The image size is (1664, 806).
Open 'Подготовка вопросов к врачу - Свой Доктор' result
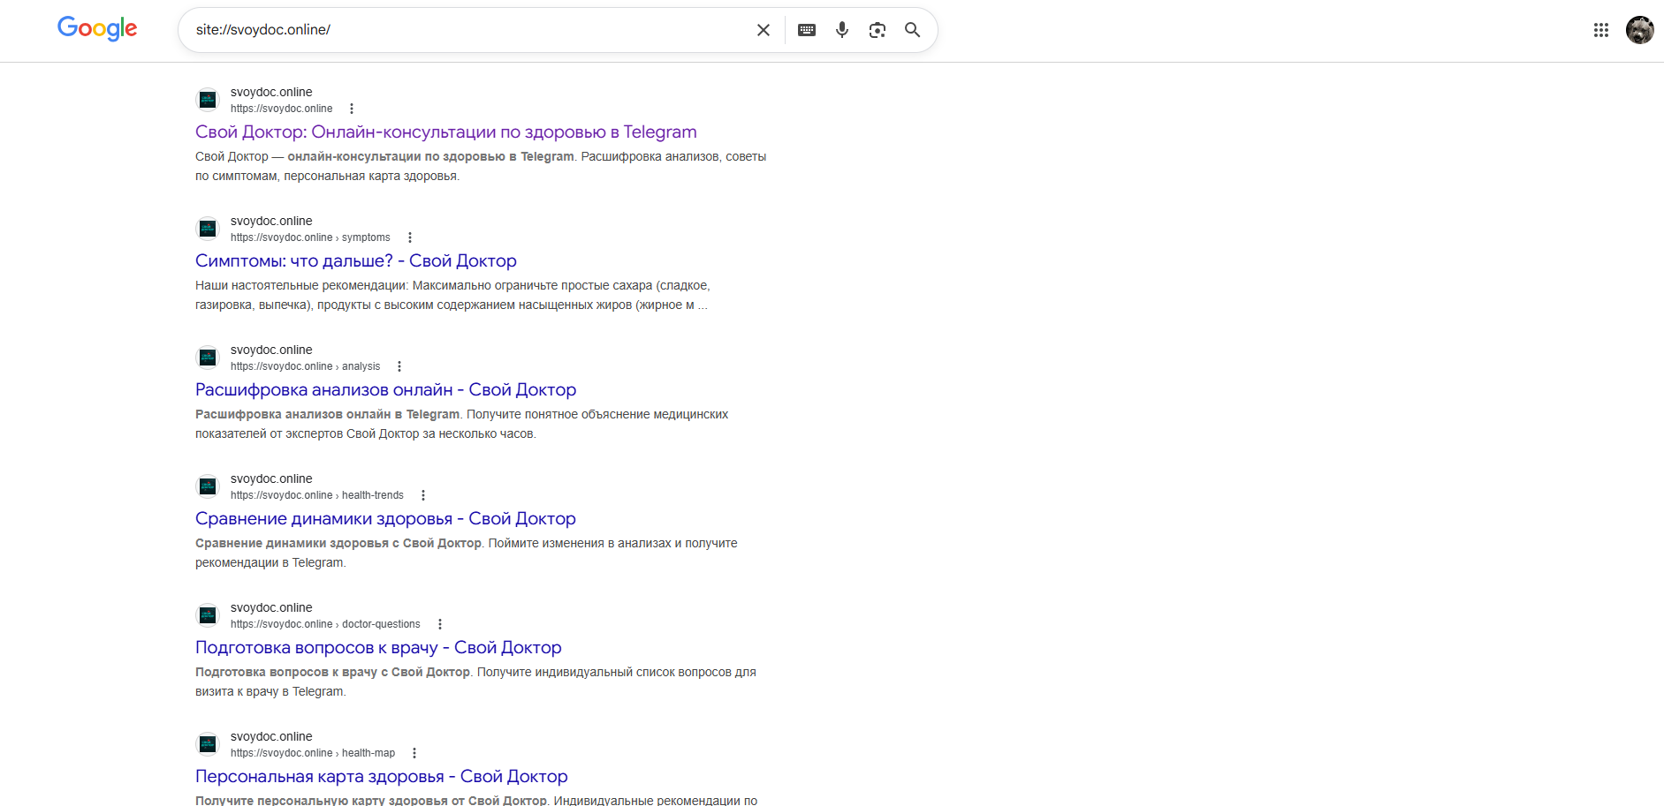378,648
